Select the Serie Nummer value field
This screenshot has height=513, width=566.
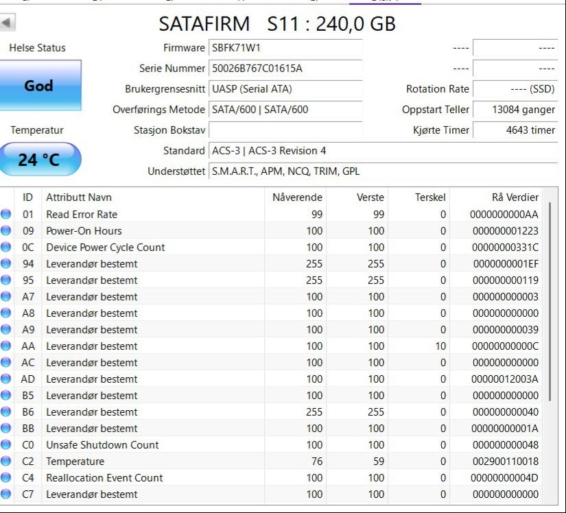(x=285, y=69)
